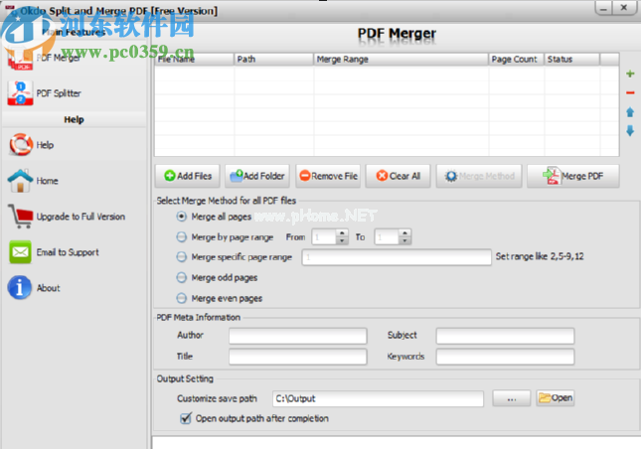Open Email to Support
This screenshot has height=449, width=641.
point(53,252)
